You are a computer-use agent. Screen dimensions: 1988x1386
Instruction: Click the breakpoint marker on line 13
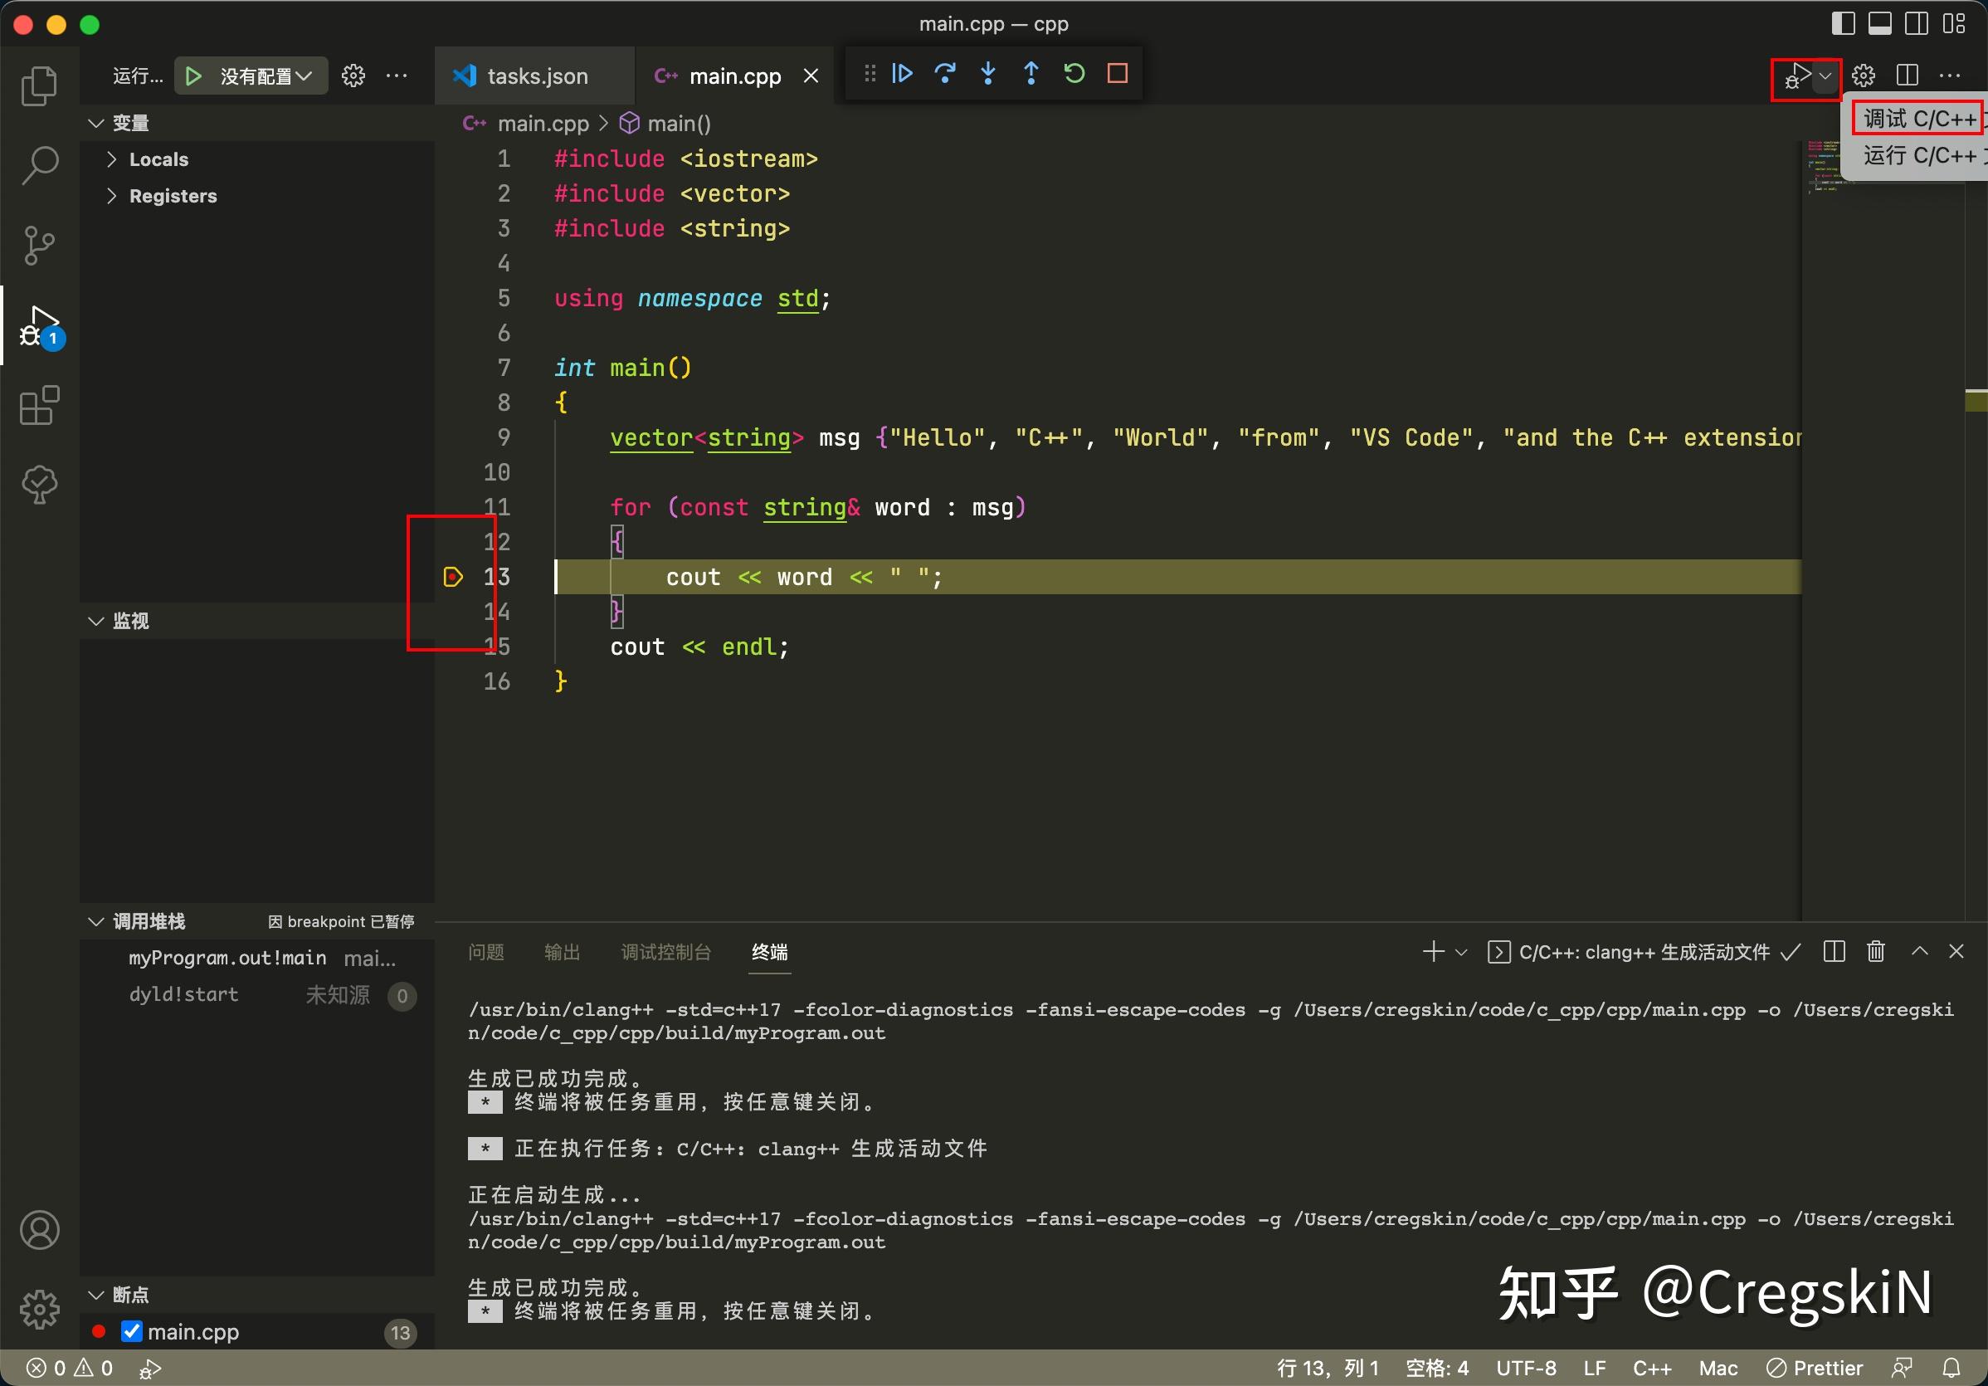point(453,577)
